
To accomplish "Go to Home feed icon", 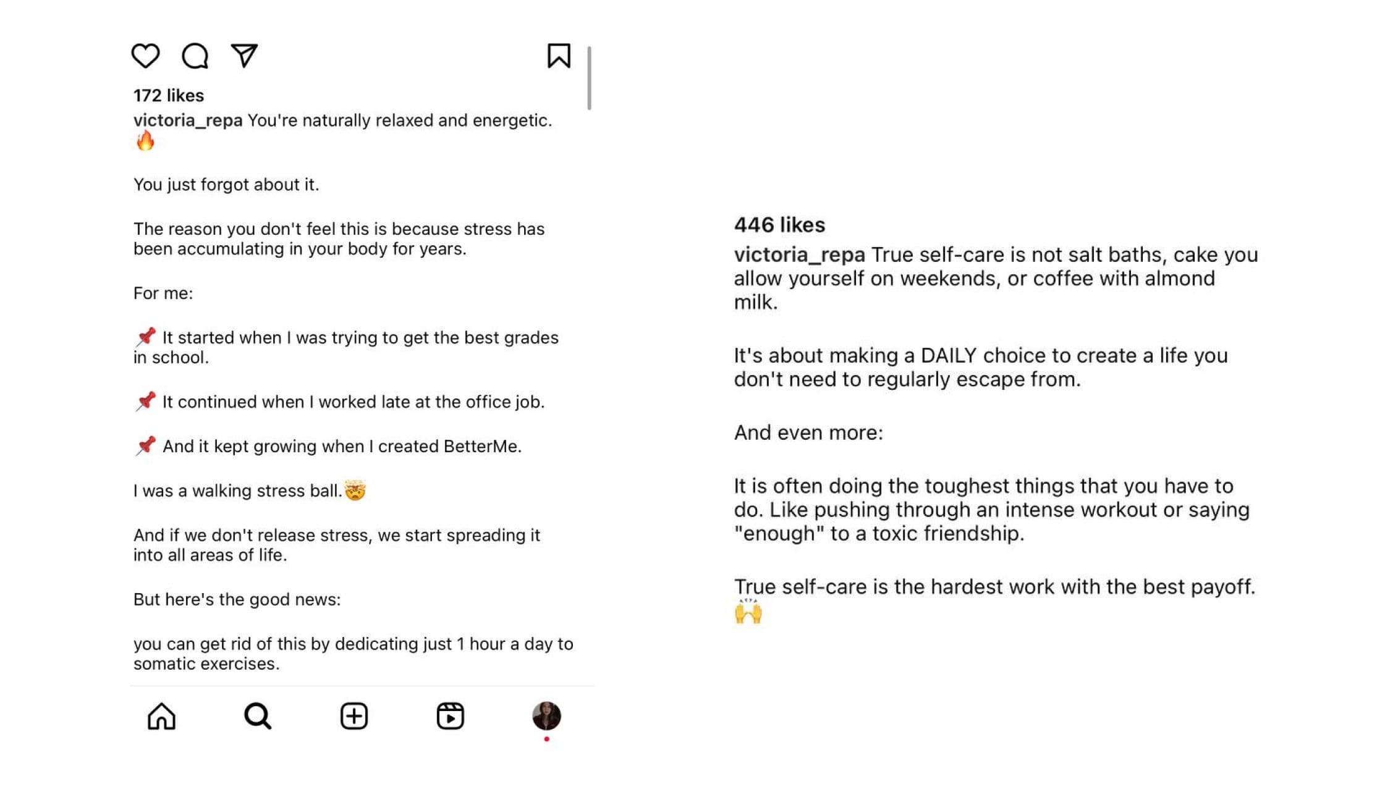I will pyautogui.click(x=161, y=716).
